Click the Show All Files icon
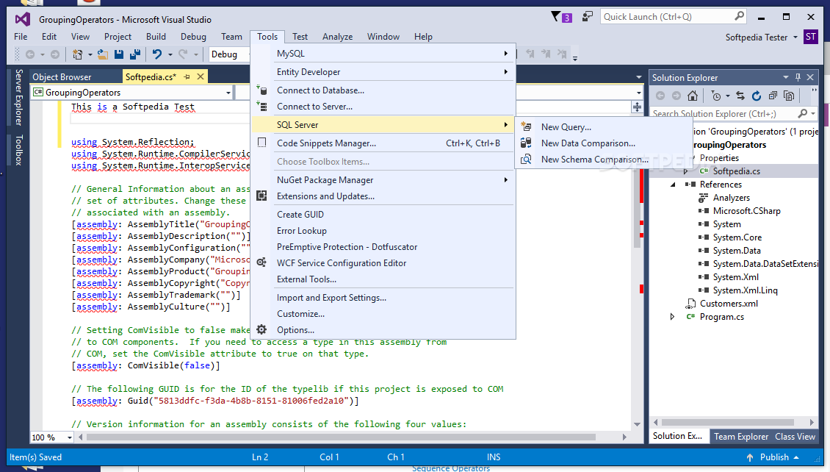The image size is (830, 472). (x=790, y=96)
